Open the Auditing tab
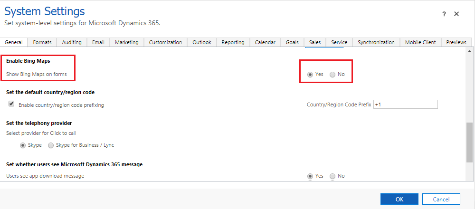 coord(72,42)
